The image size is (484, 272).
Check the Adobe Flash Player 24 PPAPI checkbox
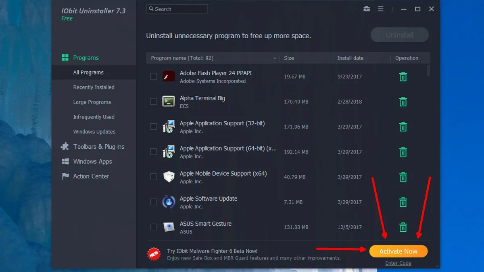tap(153, 76)
